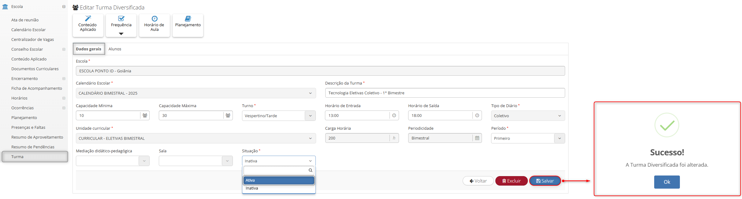Screen dimensions: 742x199
Task: Click the calendar icon in Periodicidade field
Action: (477, 138)
